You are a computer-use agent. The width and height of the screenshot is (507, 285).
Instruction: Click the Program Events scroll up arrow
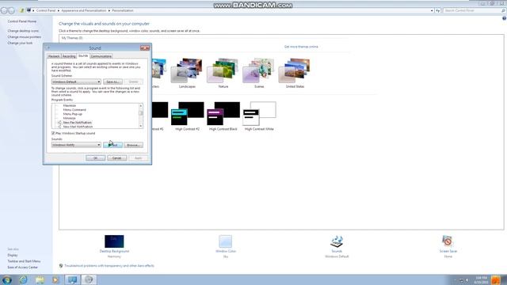click(141, 105)
